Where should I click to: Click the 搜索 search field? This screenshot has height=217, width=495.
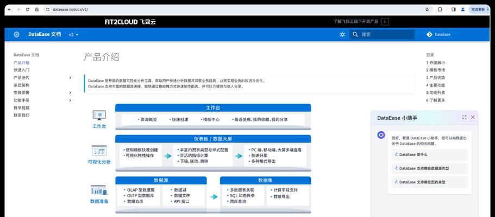[x=382, y=34]
